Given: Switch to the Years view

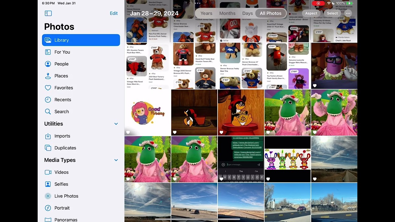Looking at the screenshot, I should tap(206, 13).
